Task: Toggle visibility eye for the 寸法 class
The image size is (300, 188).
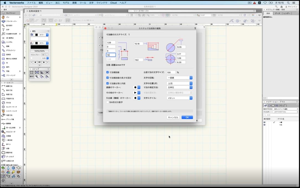Action: 264,125
